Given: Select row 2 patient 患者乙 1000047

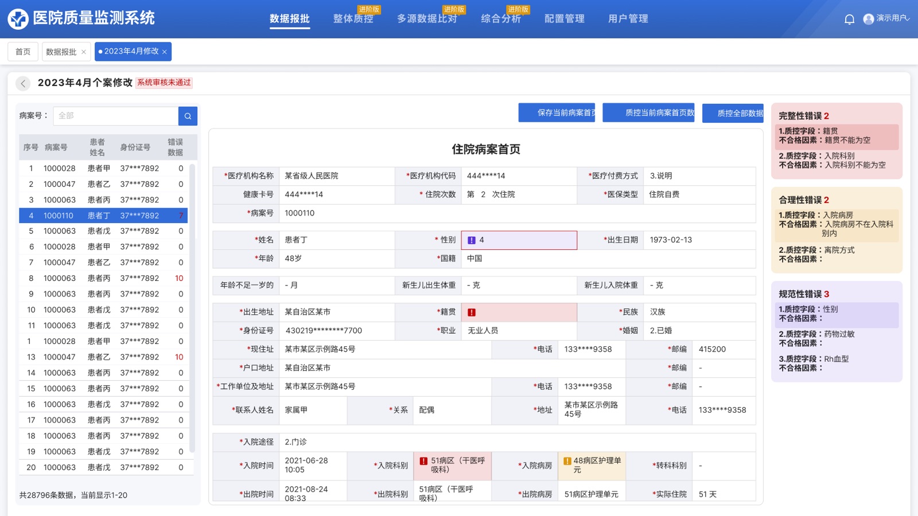Looking at the screenshot, I should pos(103,185).
